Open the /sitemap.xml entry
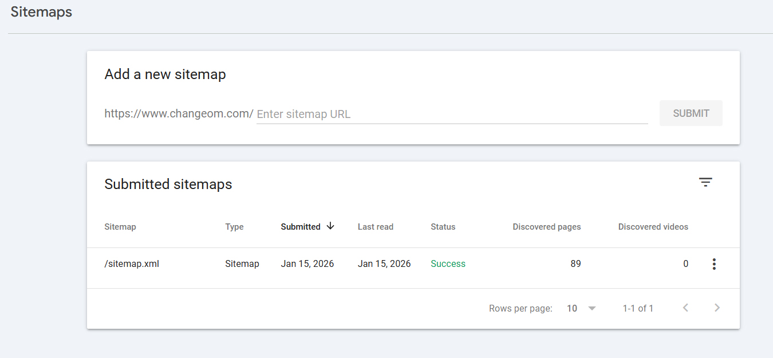Screen dimensions: 773x358 tap(132, 263)
